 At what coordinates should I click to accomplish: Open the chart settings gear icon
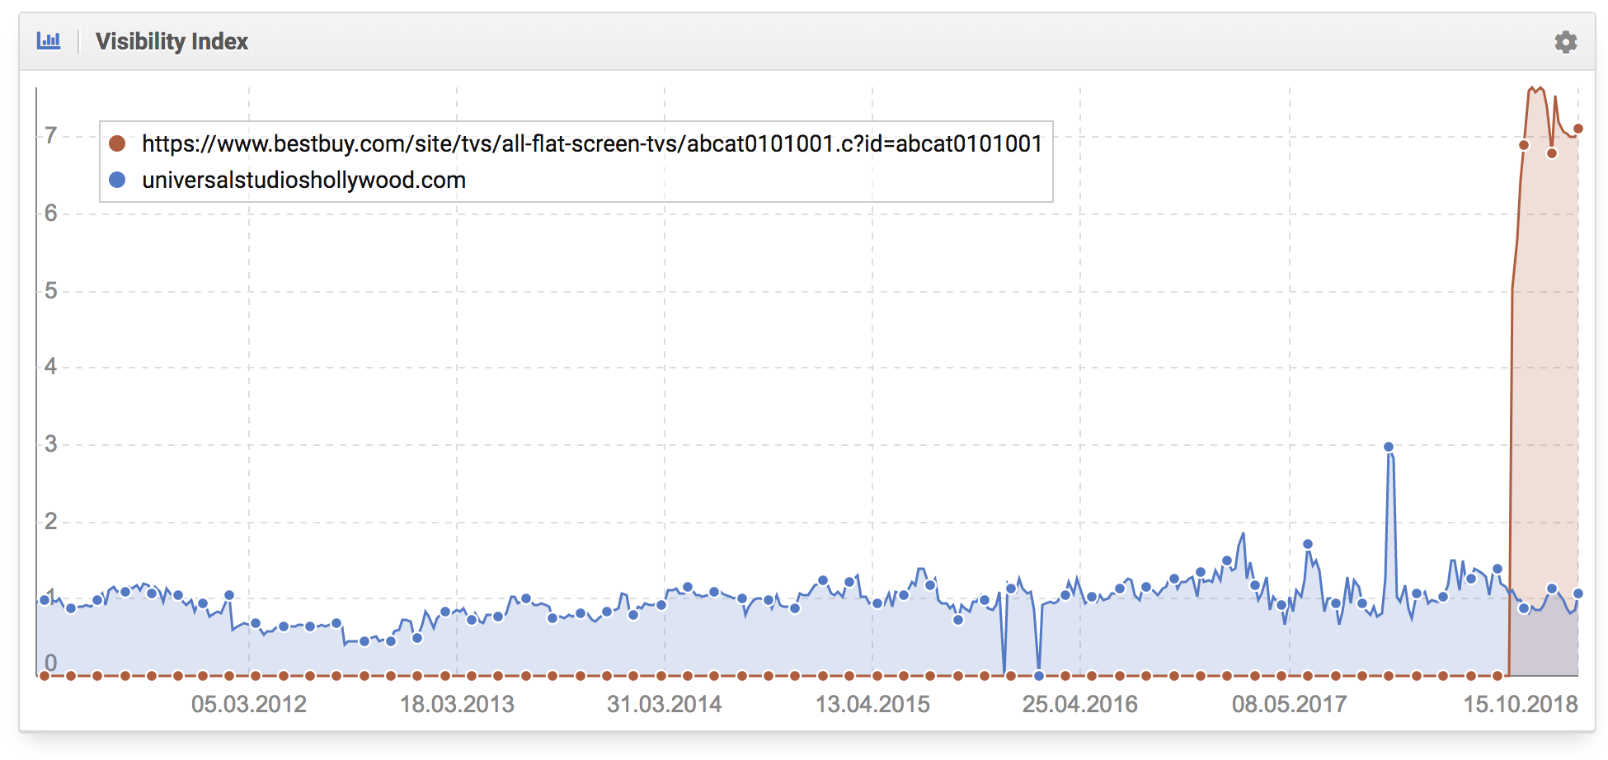[x=1565, y=42]
